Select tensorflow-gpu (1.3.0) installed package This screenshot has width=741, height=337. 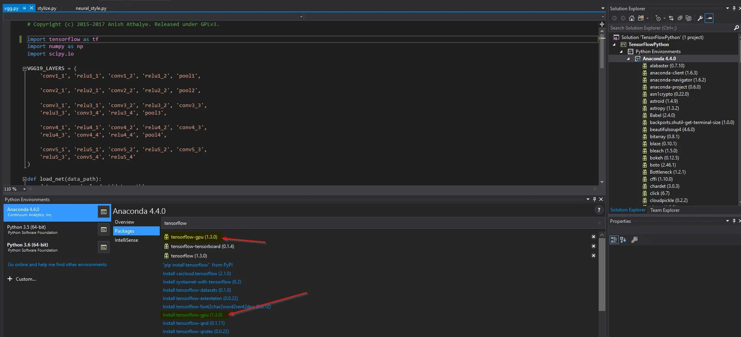click(x=194, y=237)
